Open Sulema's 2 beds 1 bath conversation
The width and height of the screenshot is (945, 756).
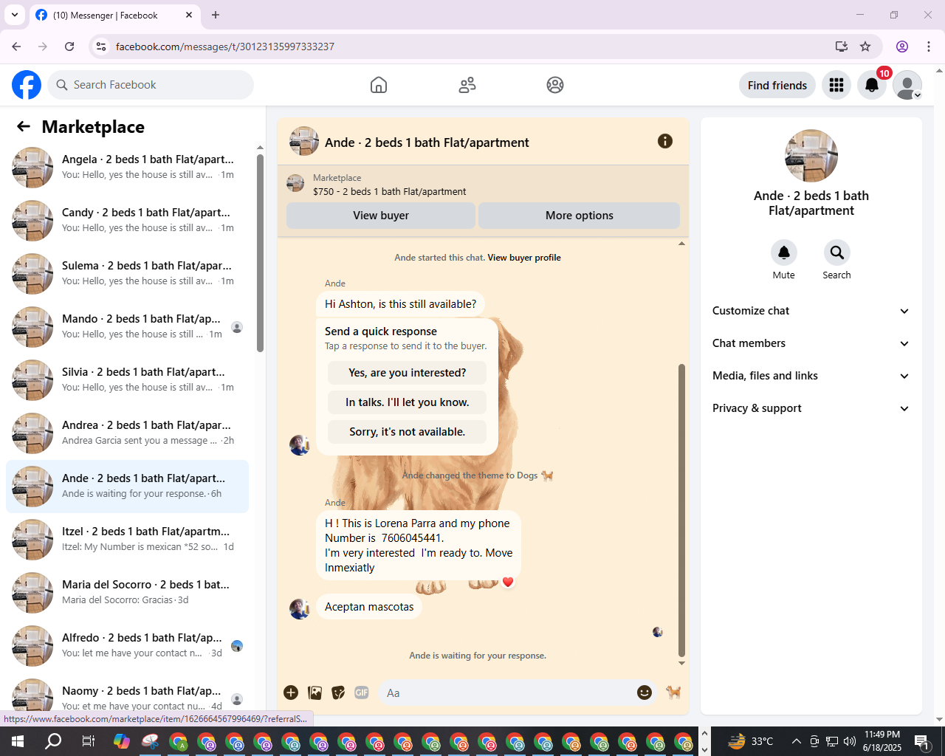point(127,274)
